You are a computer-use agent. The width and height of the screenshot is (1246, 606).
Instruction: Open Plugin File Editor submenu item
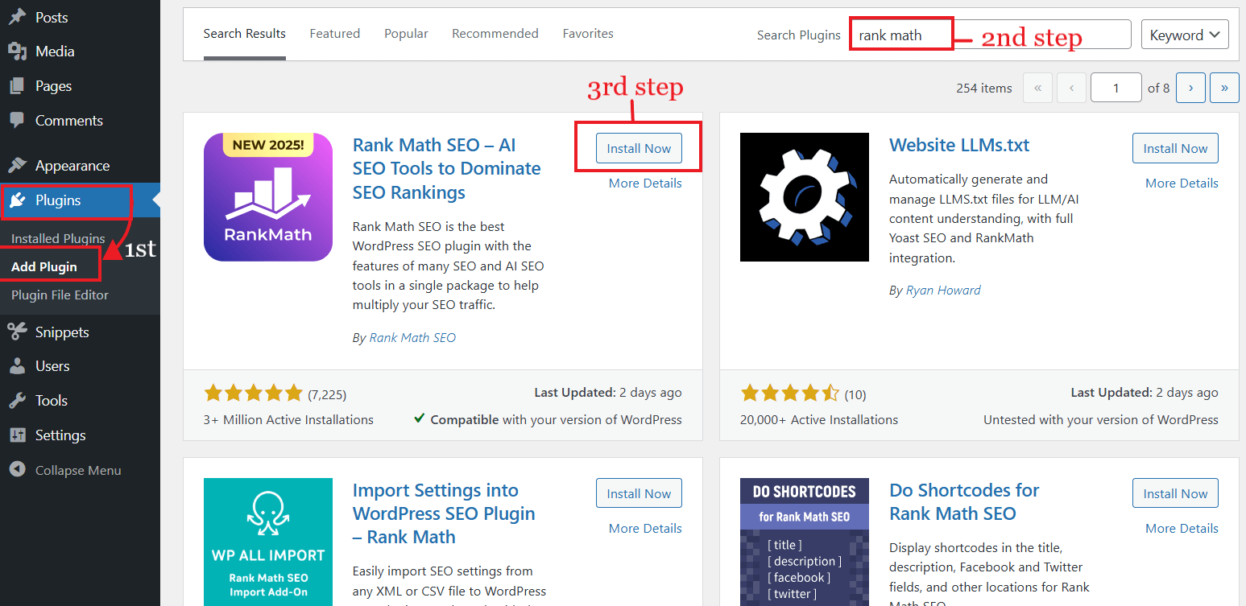60,295
